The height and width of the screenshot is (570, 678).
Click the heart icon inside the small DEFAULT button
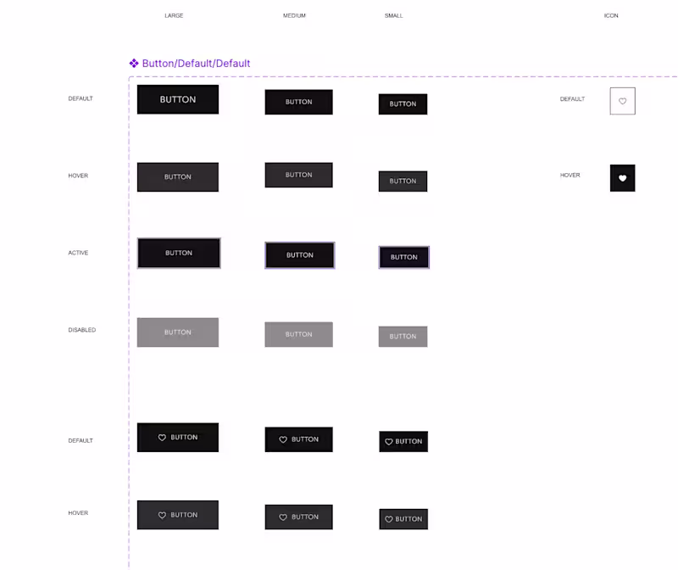387,441
